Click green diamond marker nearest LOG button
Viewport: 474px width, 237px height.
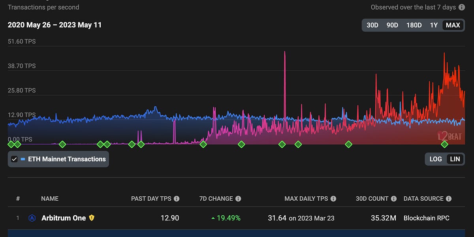pos(444,145)
